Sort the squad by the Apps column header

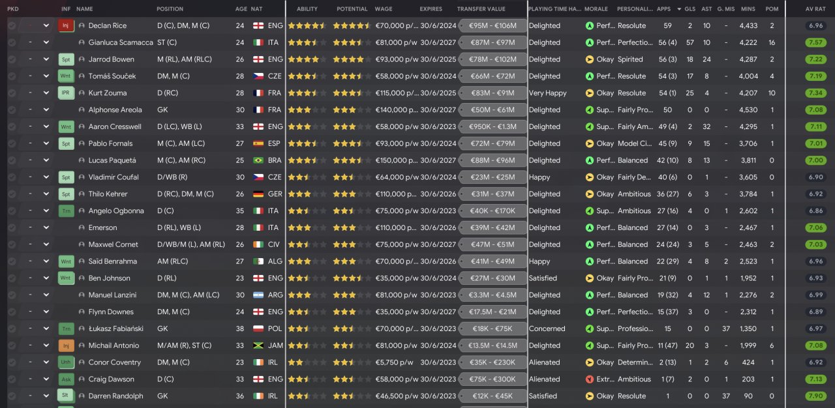(x=663, y=9)
